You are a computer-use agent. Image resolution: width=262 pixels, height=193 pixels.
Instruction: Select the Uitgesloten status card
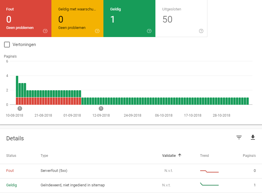[181, 19]
